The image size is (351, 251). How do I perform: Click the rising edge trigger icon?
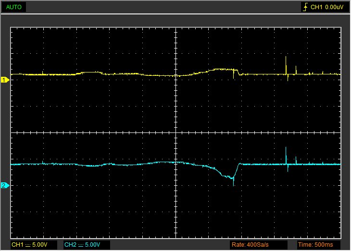[305, 7]
